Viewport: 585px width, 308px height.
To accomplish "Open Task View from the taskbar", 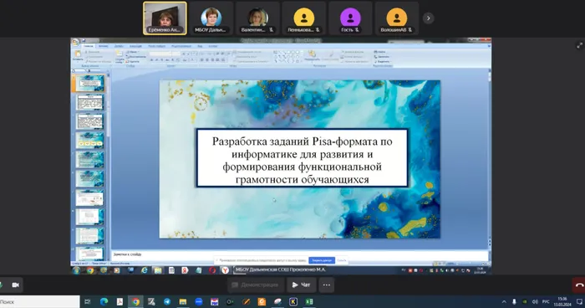I will pyautogui.click(x=87, y=301).
